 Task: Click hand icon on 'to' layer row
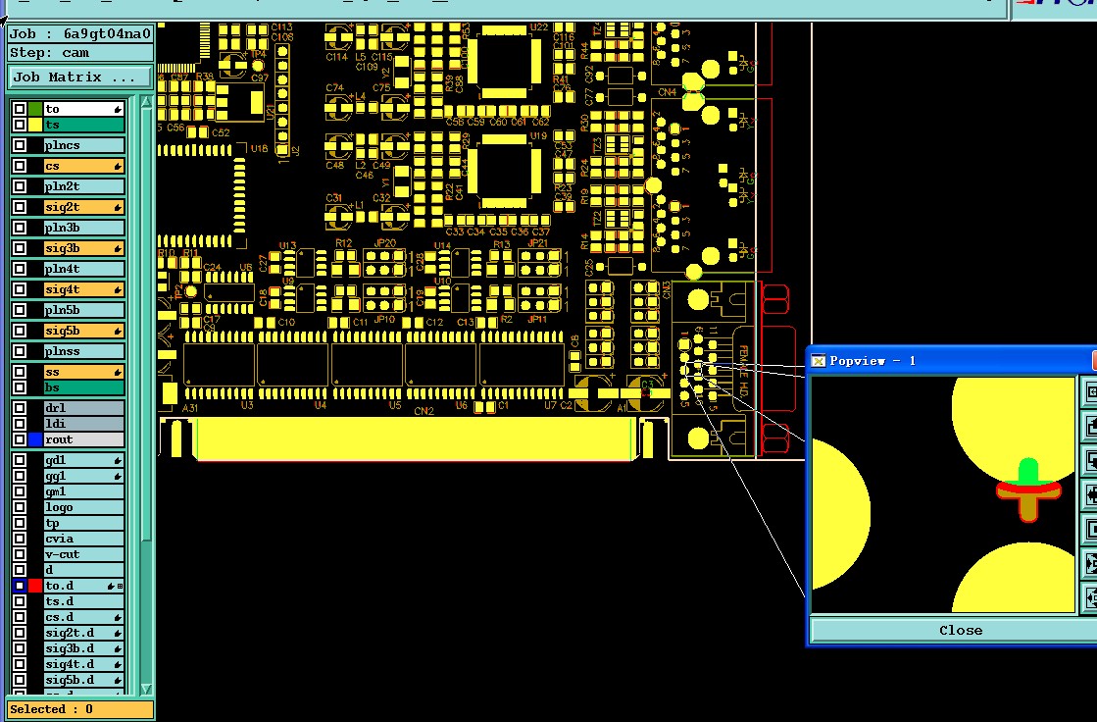118,109
